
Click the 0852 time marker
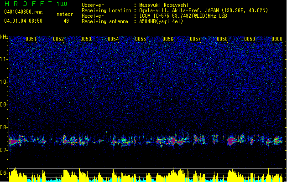pos(58,39)
